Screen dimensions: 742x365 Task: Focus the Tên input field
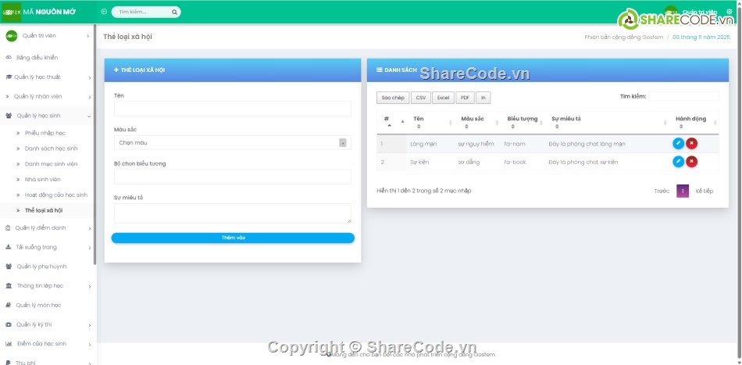click(x=232, y=109)
